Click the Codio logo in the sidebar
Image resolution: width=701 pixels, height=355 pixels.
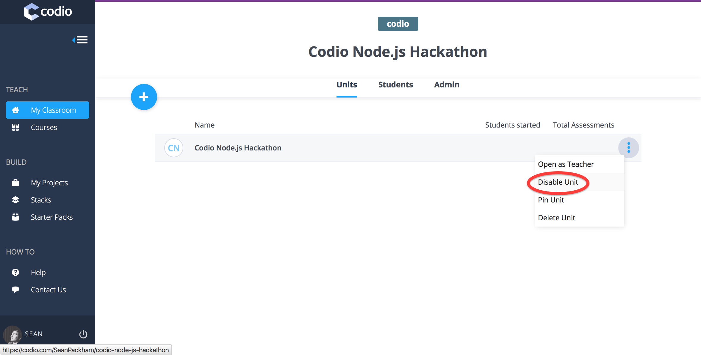48,12
